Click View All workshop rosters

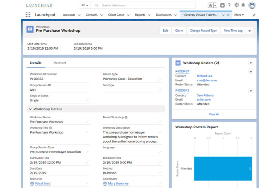tap(214, 114)
